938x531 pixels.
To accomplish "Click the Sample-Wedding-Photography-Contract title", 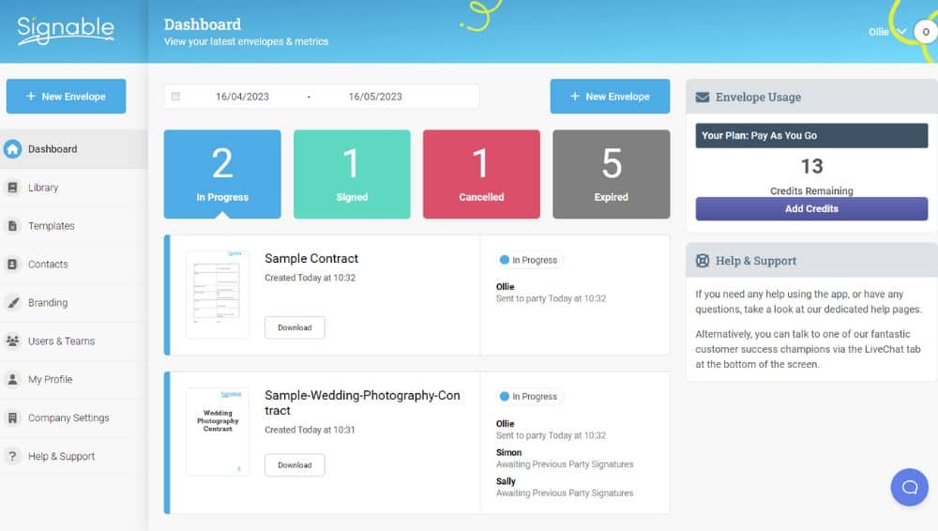I will click(x=362, y=402).
